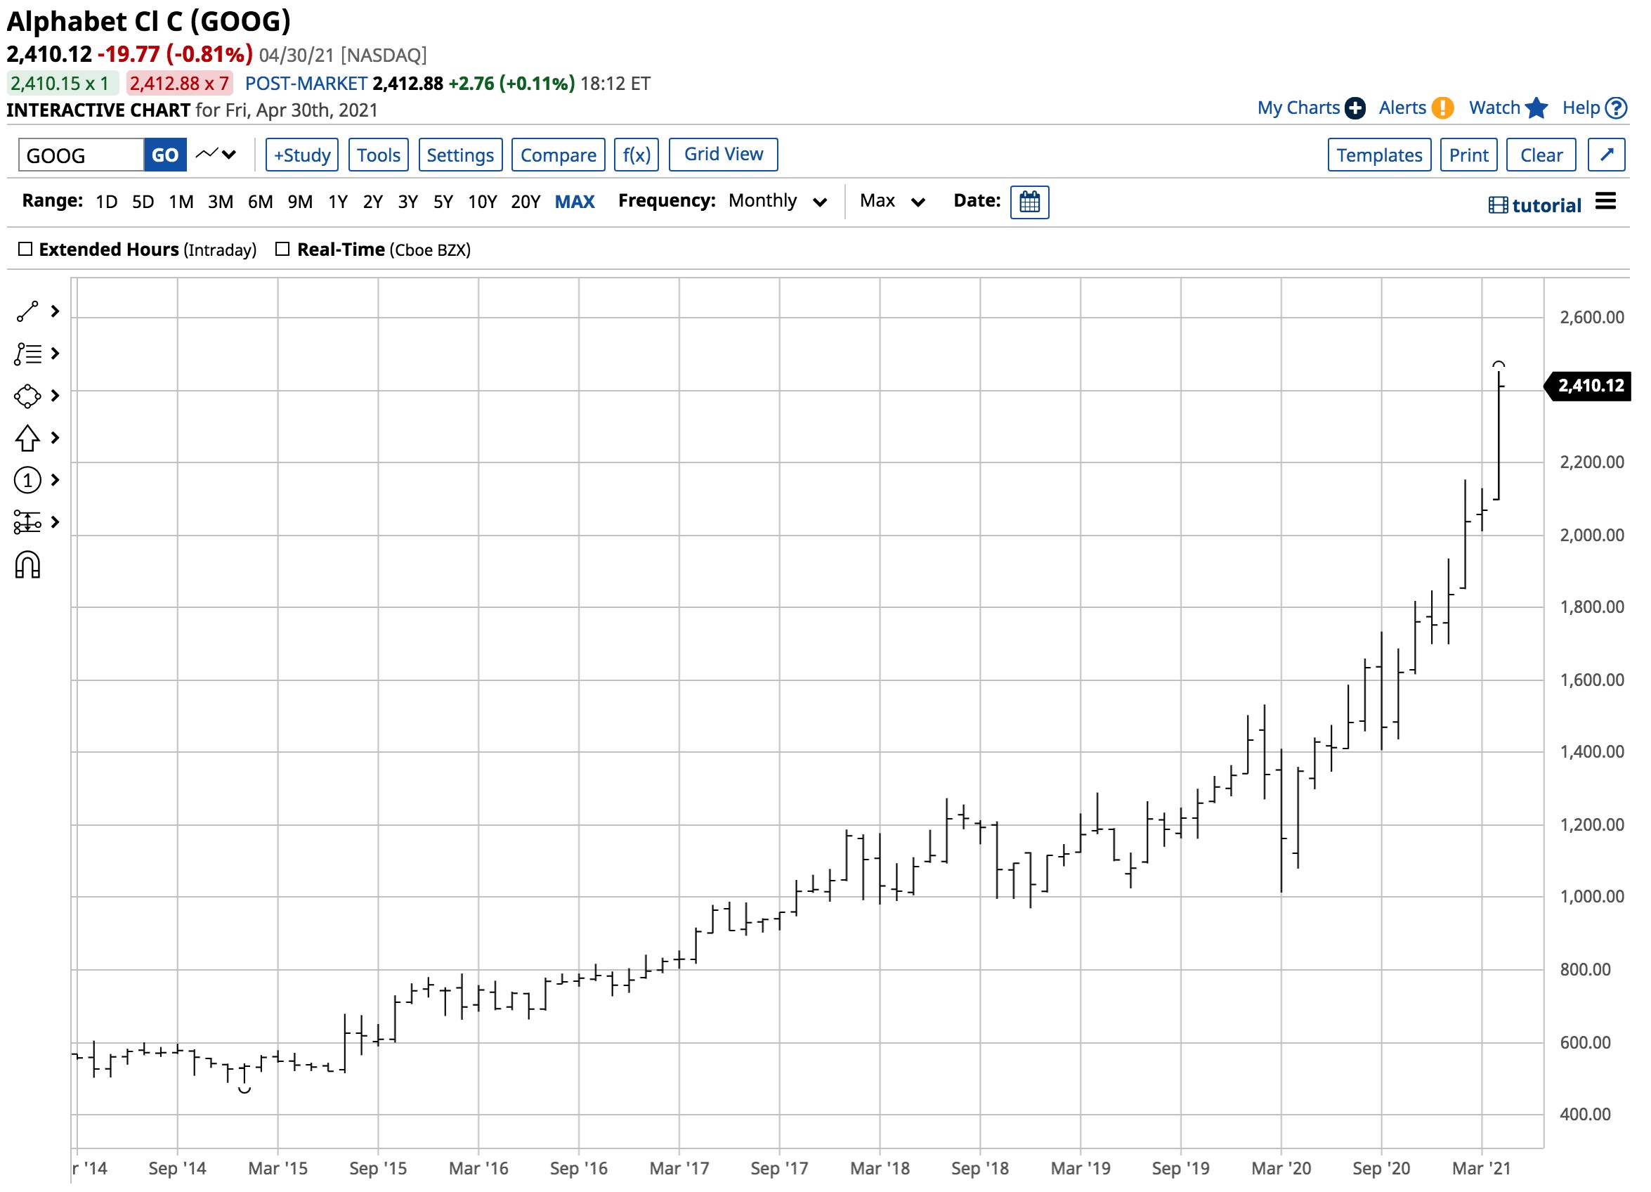Switch to Grid View
Screen dimensions: 1651x1192
pos(725,155)
